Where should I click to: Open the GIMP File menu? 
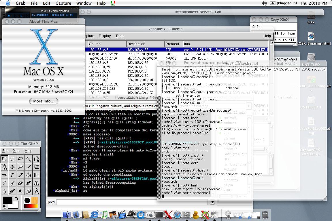(x=5, y=151)
